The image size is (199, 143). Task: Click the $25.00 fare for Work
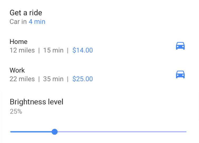click(x=82, y=79)
